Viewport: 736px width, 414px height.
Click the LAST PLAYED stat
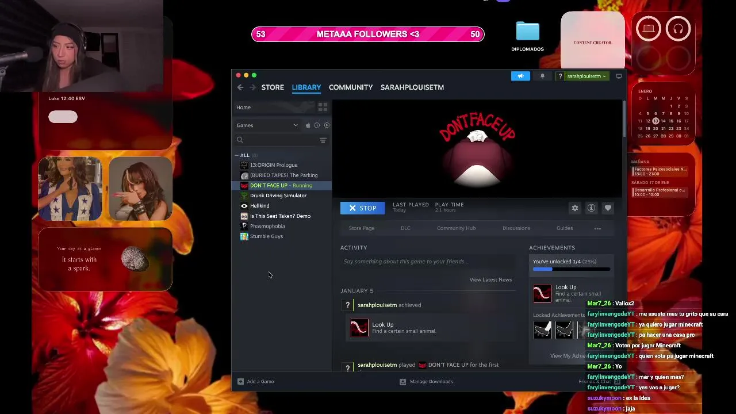[x=411, y=207]
